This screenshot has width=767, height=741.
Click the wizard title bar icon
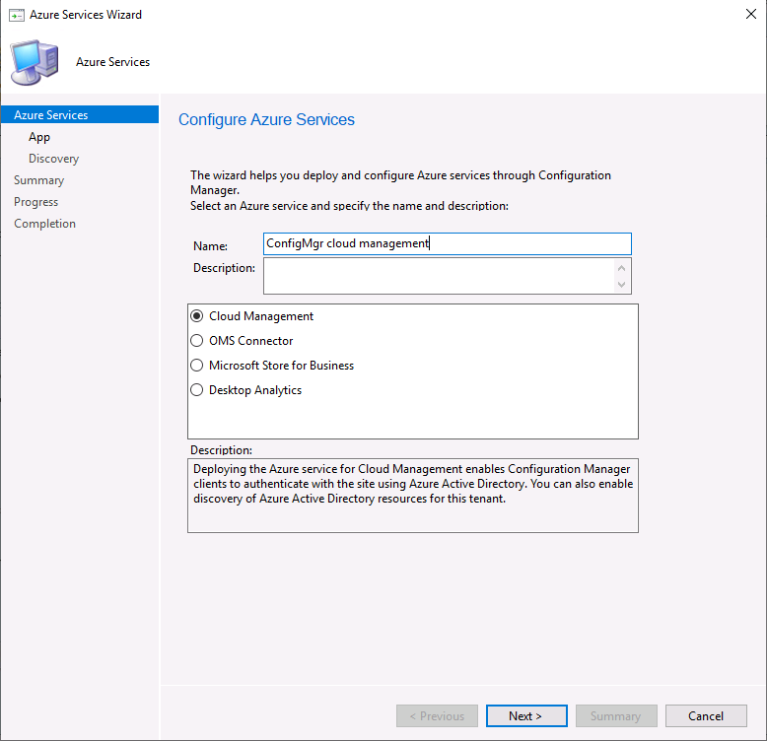click(x=16, y=15)
